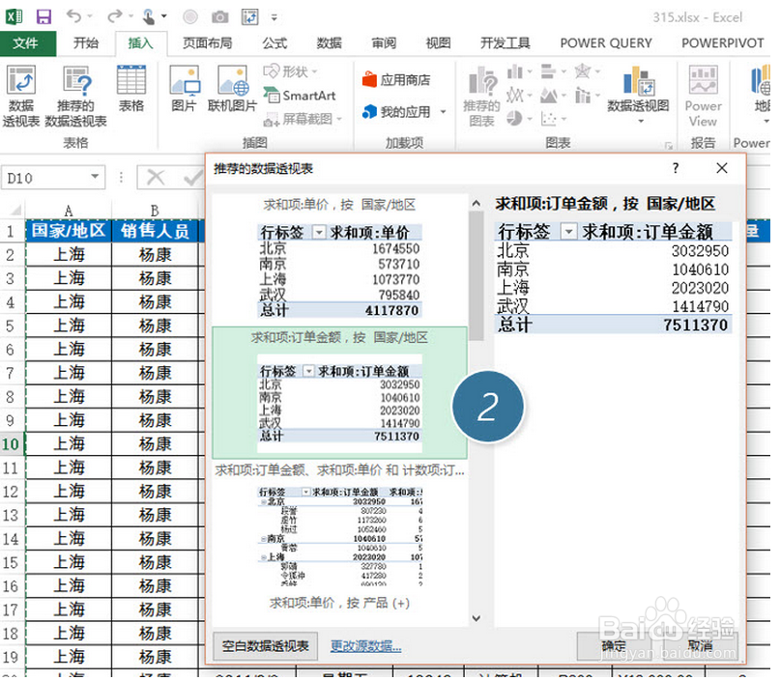This screenshot has width=780, height=680.
Task: Click the camera icon in quick access toolbar
Action: pos(219,17)
